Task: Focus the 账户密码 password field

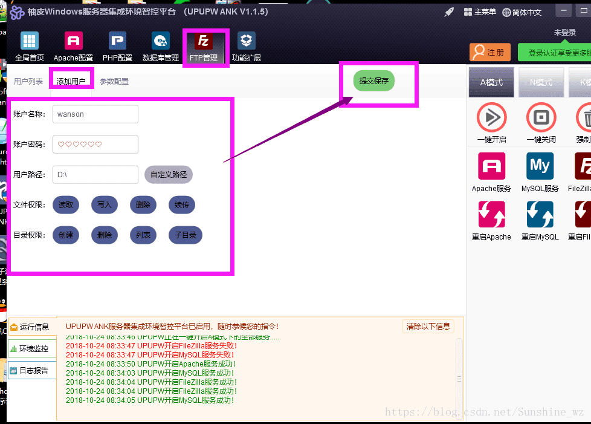Action: [95, 145]
